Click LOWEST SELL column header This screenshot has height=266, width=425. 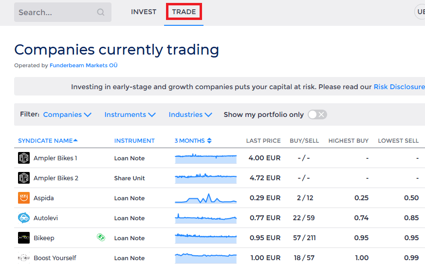click(398, 141)
